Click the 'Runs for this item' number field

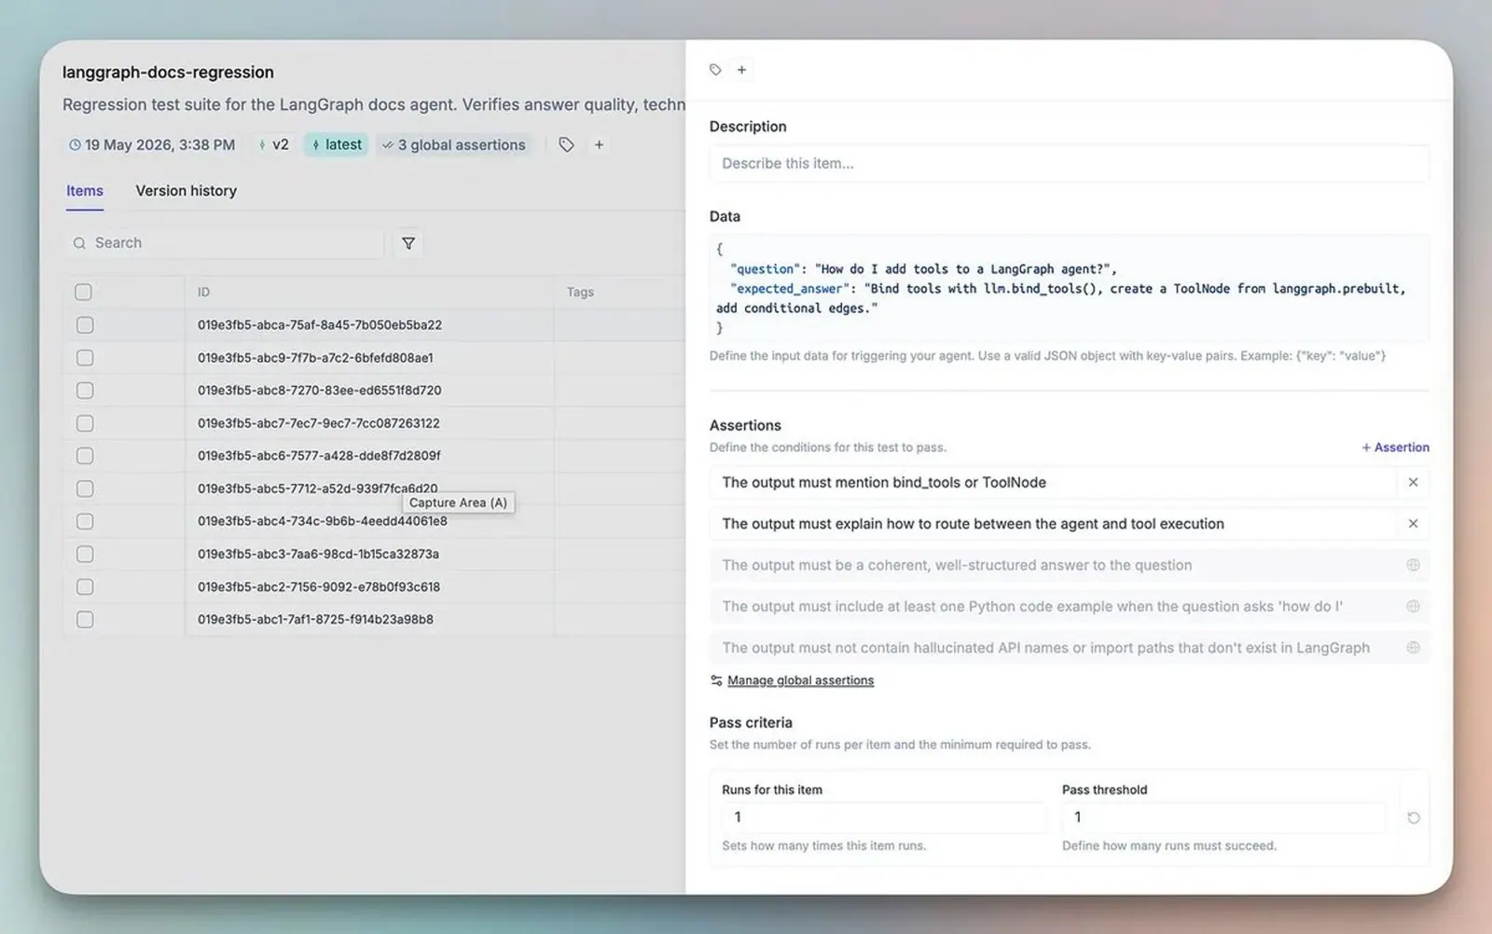[x=883, y=817]
